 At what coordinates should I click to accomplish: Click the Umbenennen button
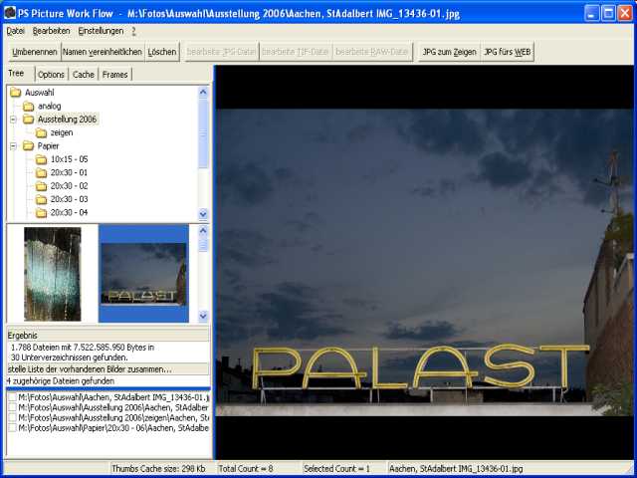(35, 52)
